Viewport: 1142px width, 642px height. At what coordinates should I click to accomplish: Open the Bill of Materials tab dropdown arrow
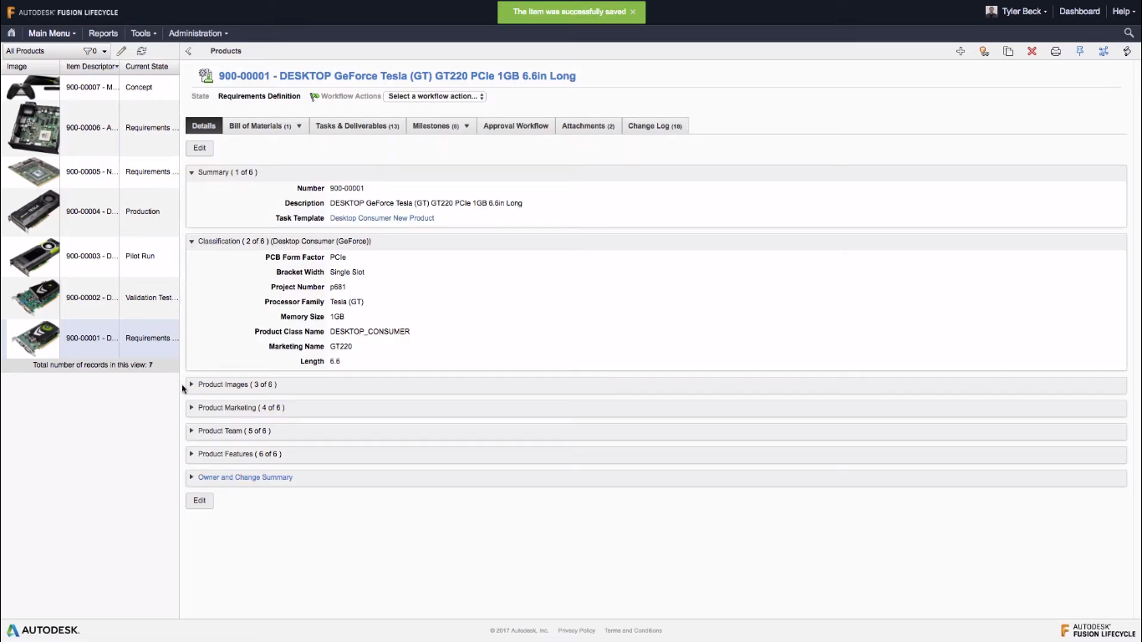pos(298,126)
